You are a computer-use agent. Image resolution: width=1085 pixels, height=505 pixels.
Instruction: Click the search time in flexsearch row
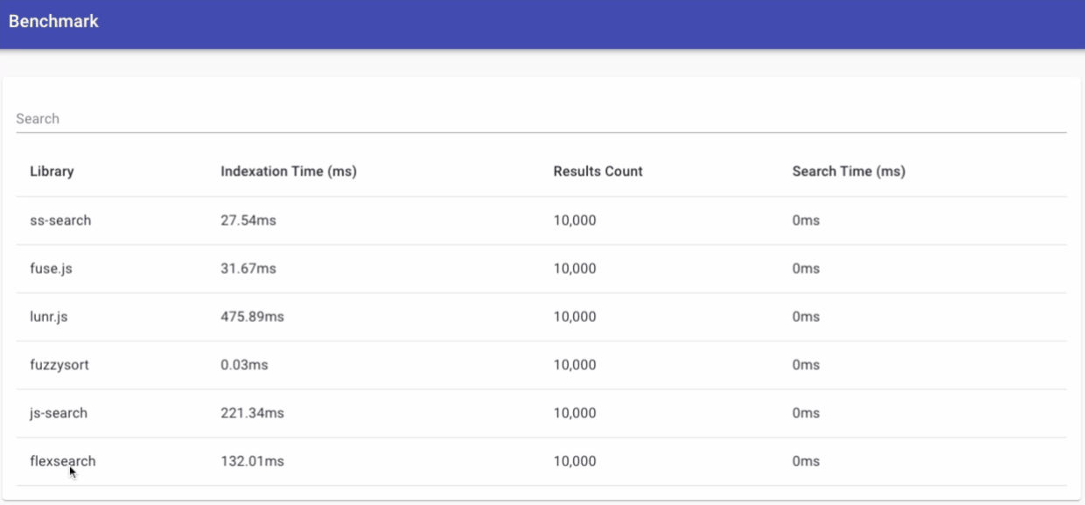click(x=806, y=461)
